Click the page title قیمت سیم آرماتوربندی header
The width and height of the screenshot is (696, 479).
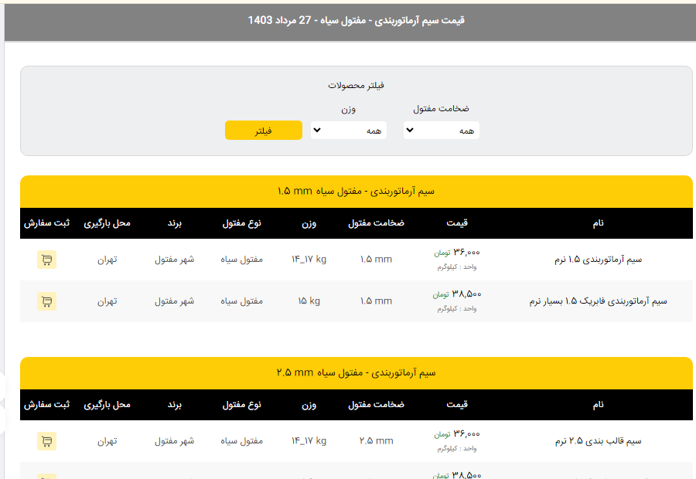357,20
